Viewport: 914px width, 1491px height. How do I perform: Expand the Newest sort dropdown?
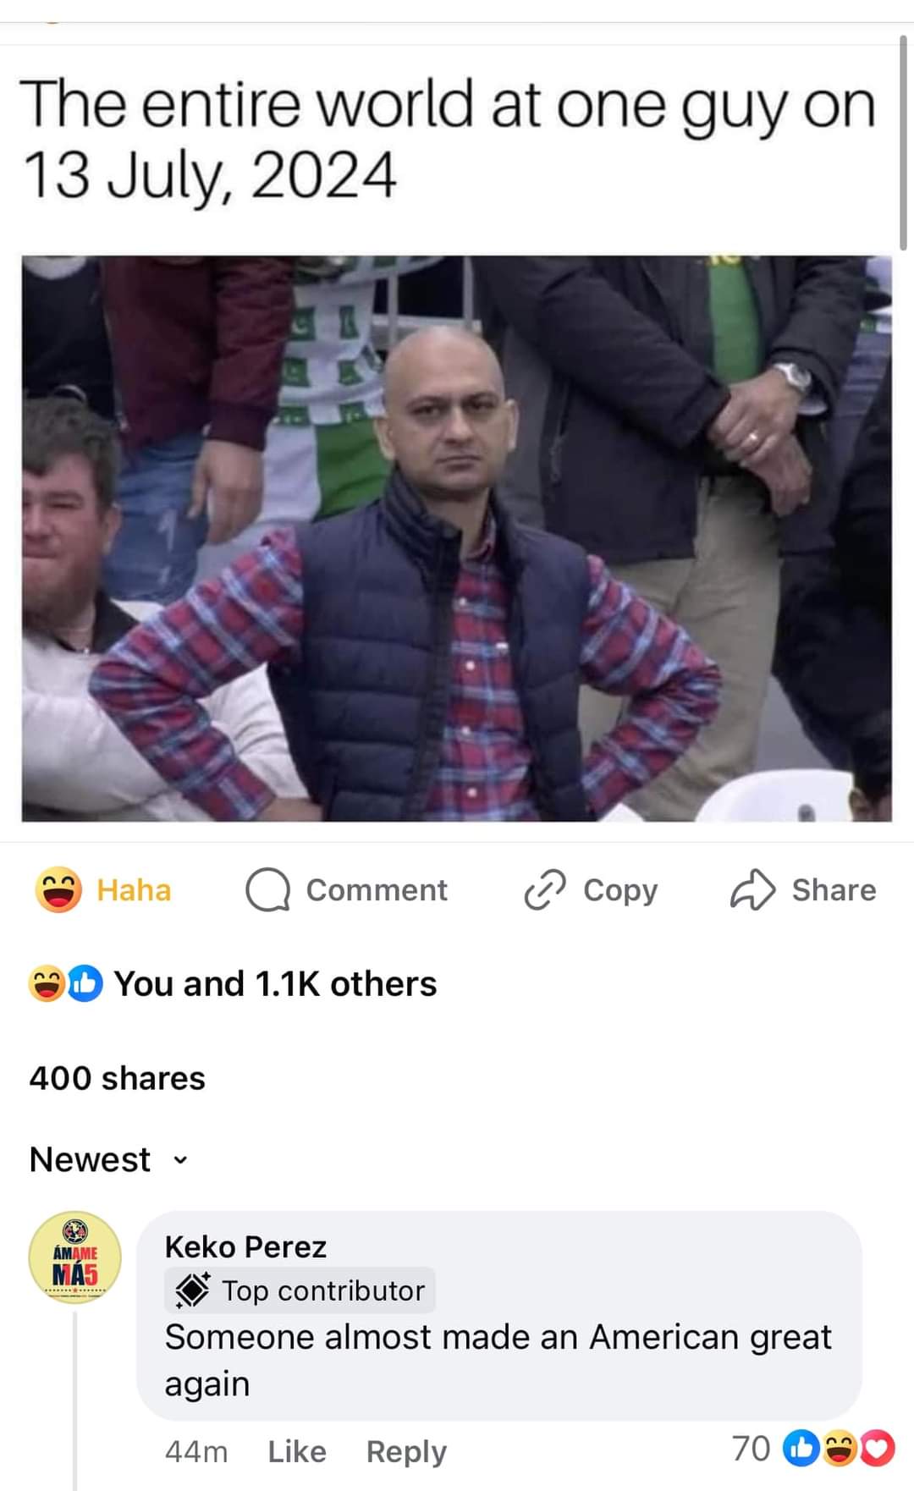(x=108, y=1159)
